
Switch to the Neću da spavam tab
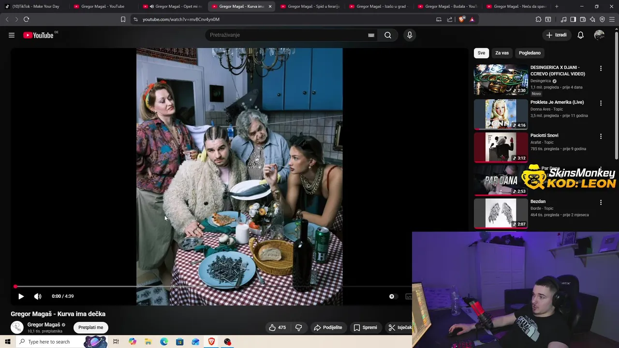coord(516,6)
